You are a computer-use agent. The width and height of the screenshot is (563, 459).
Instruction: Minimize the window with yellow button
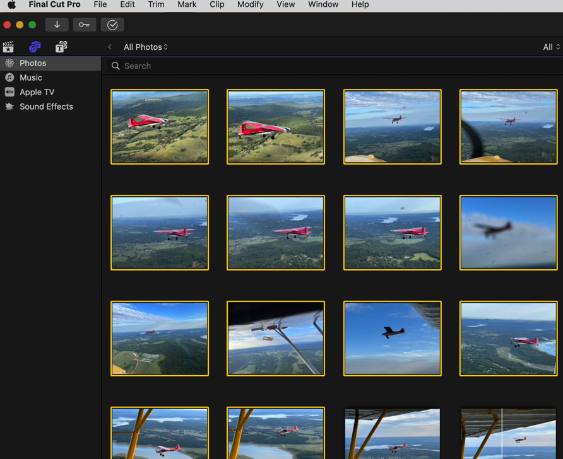tap(20, 25)
